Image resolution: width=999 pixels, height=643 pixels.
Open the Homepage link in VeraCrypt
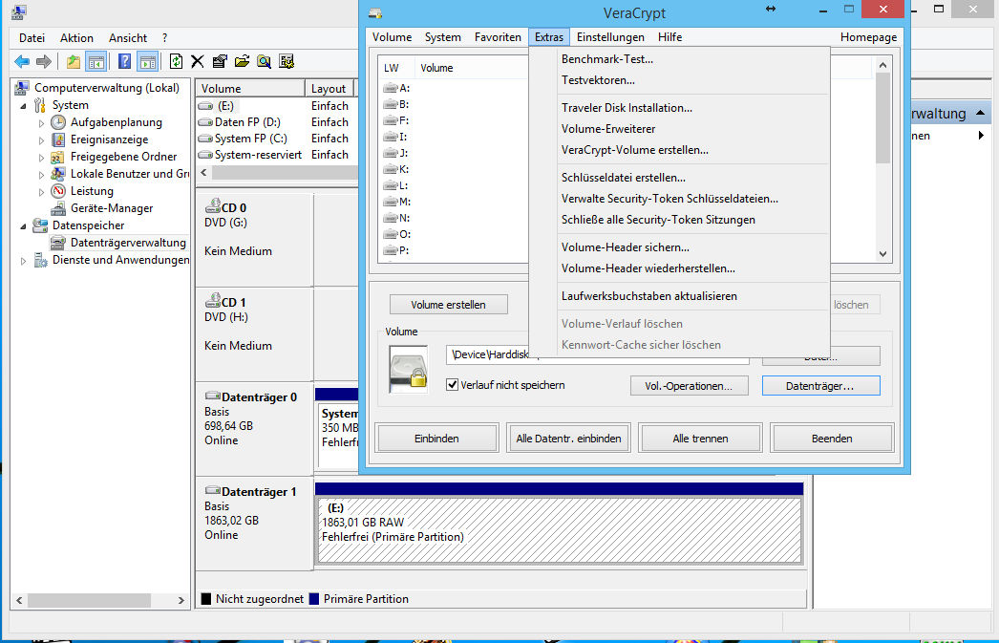(x=868, y=37)
